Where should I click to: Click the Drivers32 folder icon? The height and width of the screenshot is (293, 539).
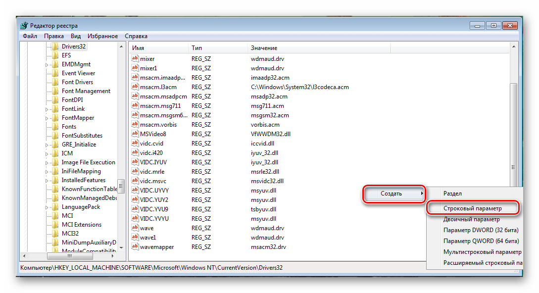(55, 47)
